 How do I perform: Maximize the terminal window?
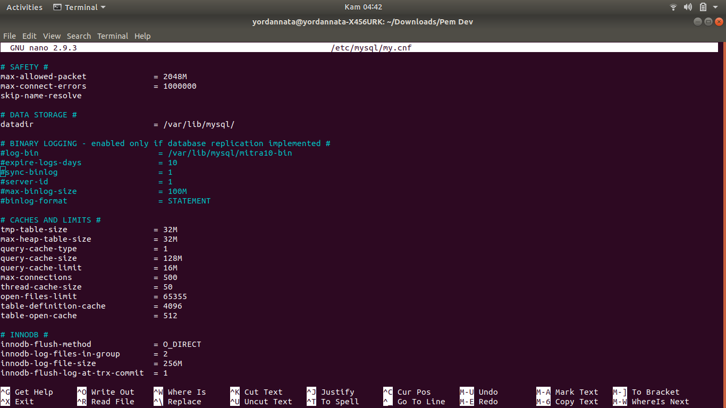(x=708, y=22)
